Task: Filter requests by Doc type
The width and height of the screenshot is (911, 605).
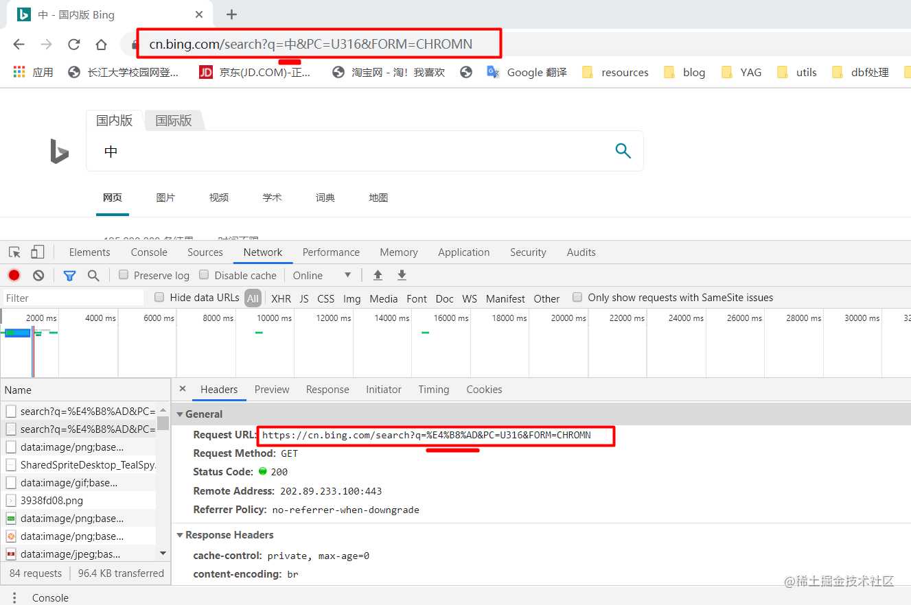Action: click(x=445, y=298)
